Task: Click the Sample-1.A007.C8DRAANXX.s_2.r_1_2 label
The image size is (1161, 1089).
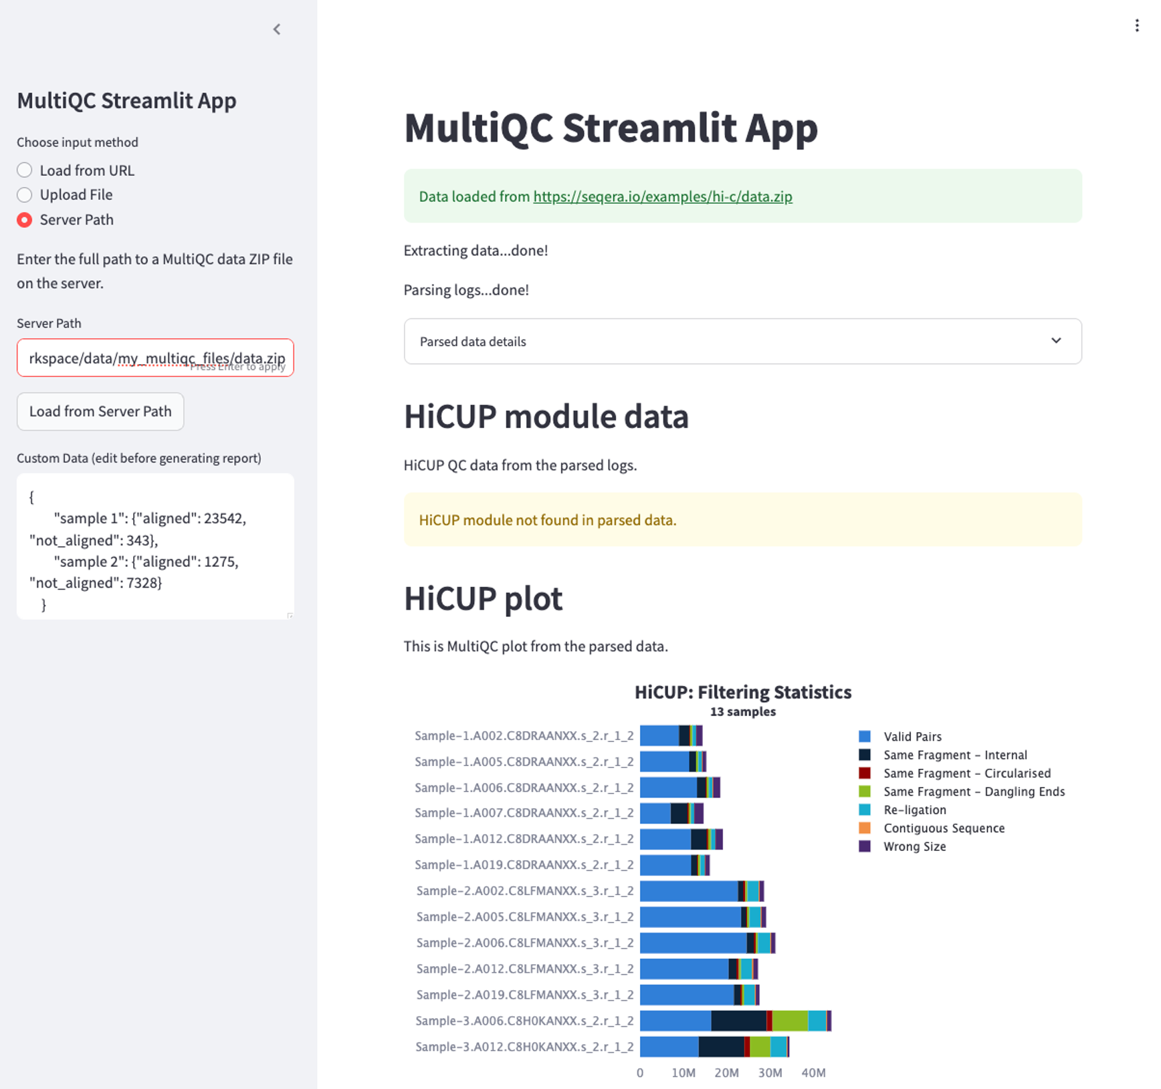Action: point(524,813)
